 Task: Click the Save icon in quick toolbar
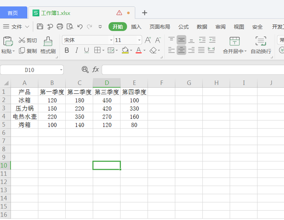[x=40, y=27]
